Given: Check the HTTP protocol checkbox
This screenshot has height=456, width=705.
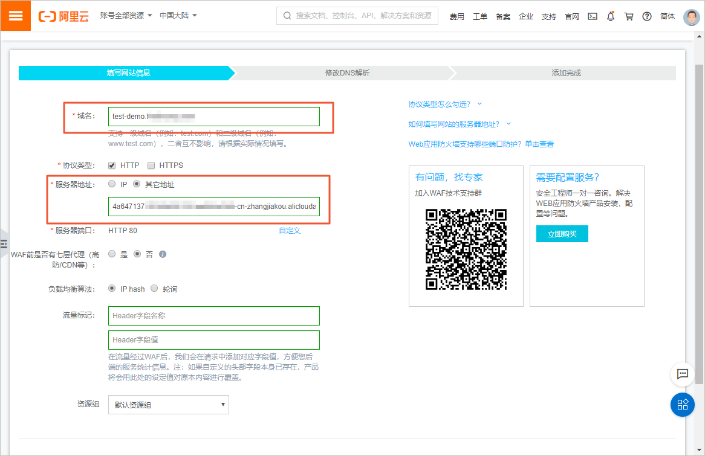Looking at the screenshot, I should click(112, 165).
